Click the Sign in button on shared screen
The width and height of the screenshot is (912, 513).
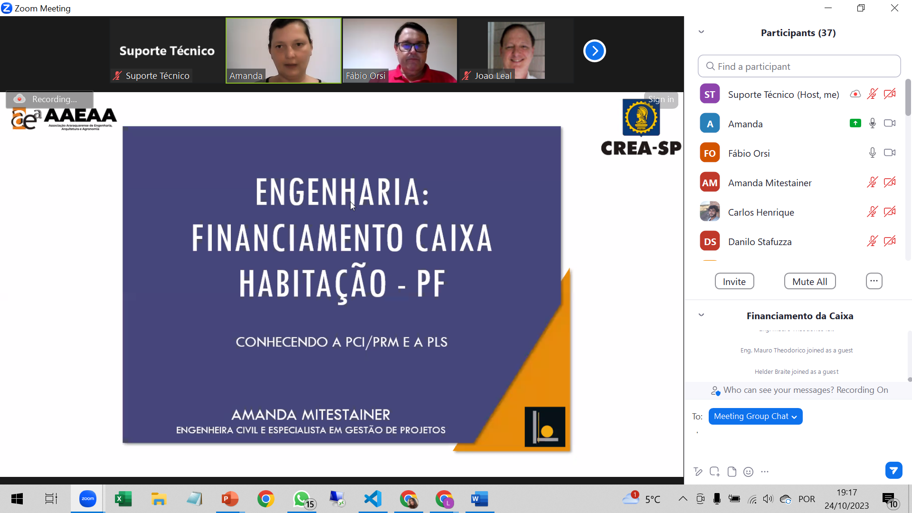(661, 99)
